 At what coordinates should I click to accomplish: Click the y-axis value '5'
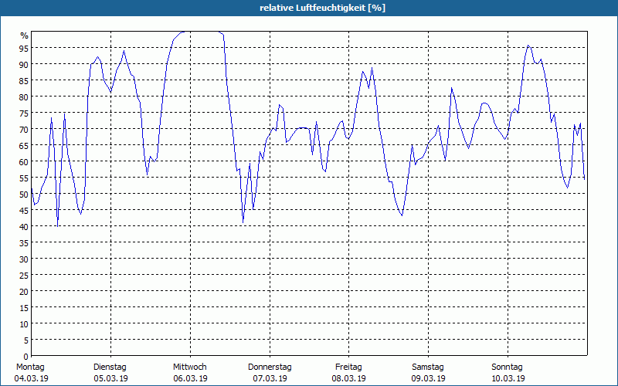tap(26, 340)
